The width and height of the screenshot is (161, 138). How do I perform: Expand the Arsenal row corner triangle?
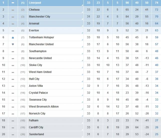click(x=82, y=26)
